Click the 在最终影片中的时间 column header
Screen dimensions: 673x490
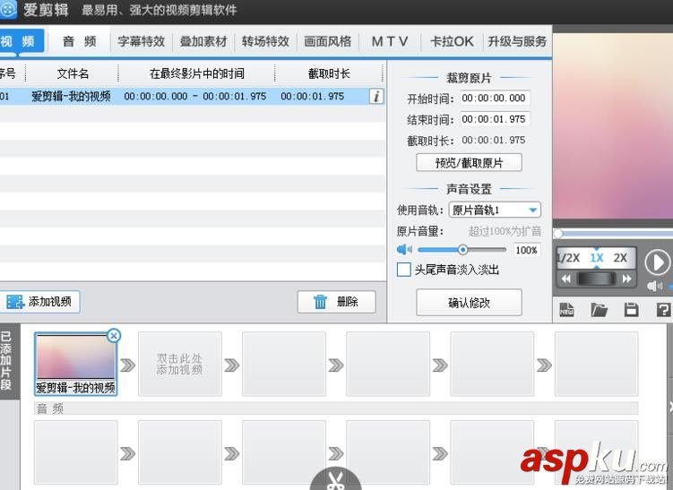click(x=196, y=73)
